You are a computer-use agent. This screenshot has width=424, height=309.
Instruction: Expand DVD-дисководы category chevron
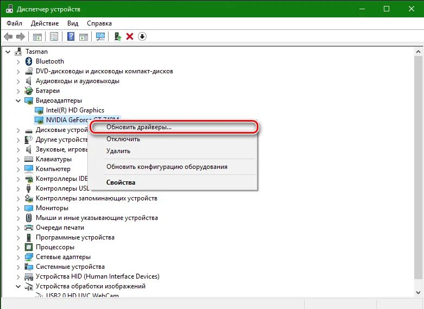[x=18, y=72]
